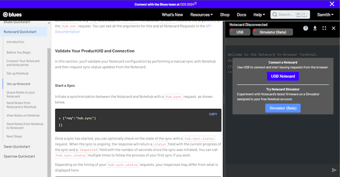This screenshot has height=177, width=340.
Task: Click the download icon in terminal header
Action: (315, 28)
